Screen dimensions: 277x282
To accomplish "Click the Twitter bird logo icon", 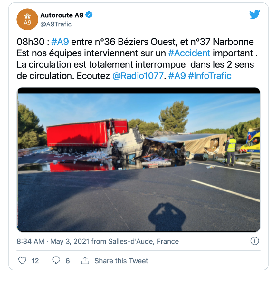I will tap(254, 15).
